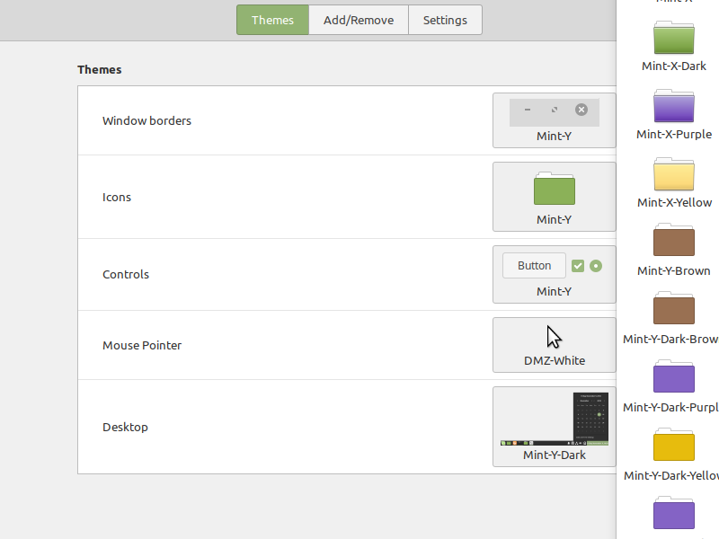Click the green Mint-Y folder icon preview
This screenshot has height=539, width=719.
click(x=554, y=190)
